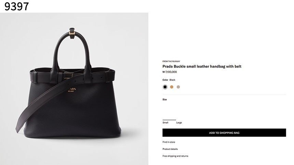Viewport: 294px width, 165px height.
Task: Select the Small size tab
Action: [x=165, y=122]
